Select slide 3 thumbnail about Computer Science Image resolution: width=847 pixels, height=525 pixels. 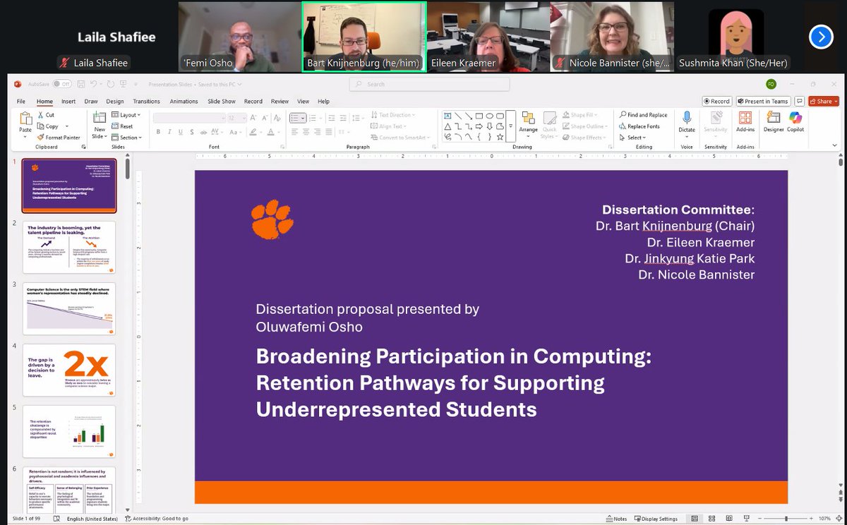point(69,309)
